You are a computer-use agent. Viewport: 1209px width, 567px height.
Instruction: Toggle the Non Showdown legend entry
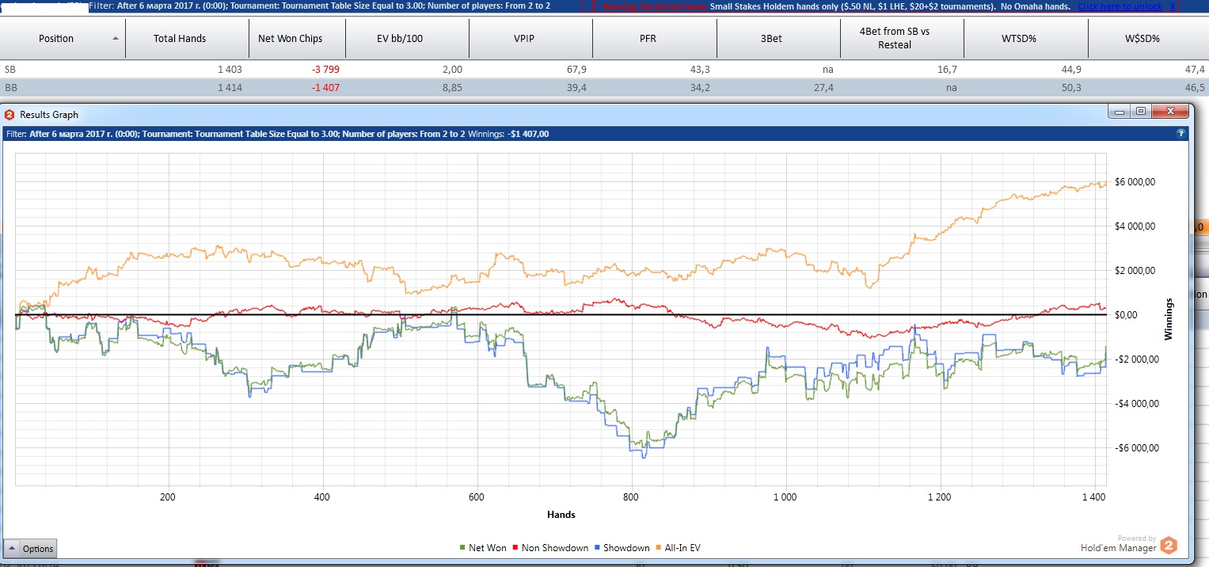click(x=550, y=547)
